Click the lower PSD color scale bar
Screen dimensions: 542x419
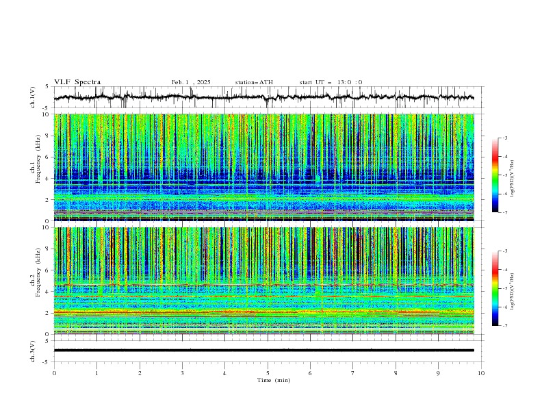pyautogui.click(x=495, y=288)
